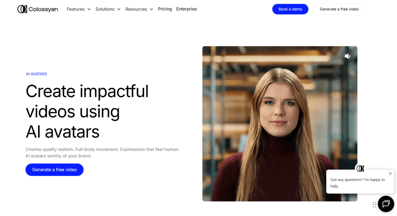Screen dimensions: 397x216
Task: Open the Solutions menu
Action: [x=105, y=9]
